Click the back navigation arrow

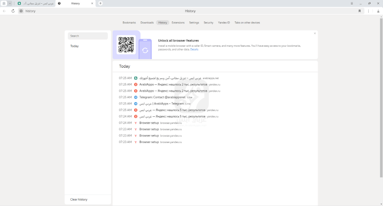(x=5, y=11)
